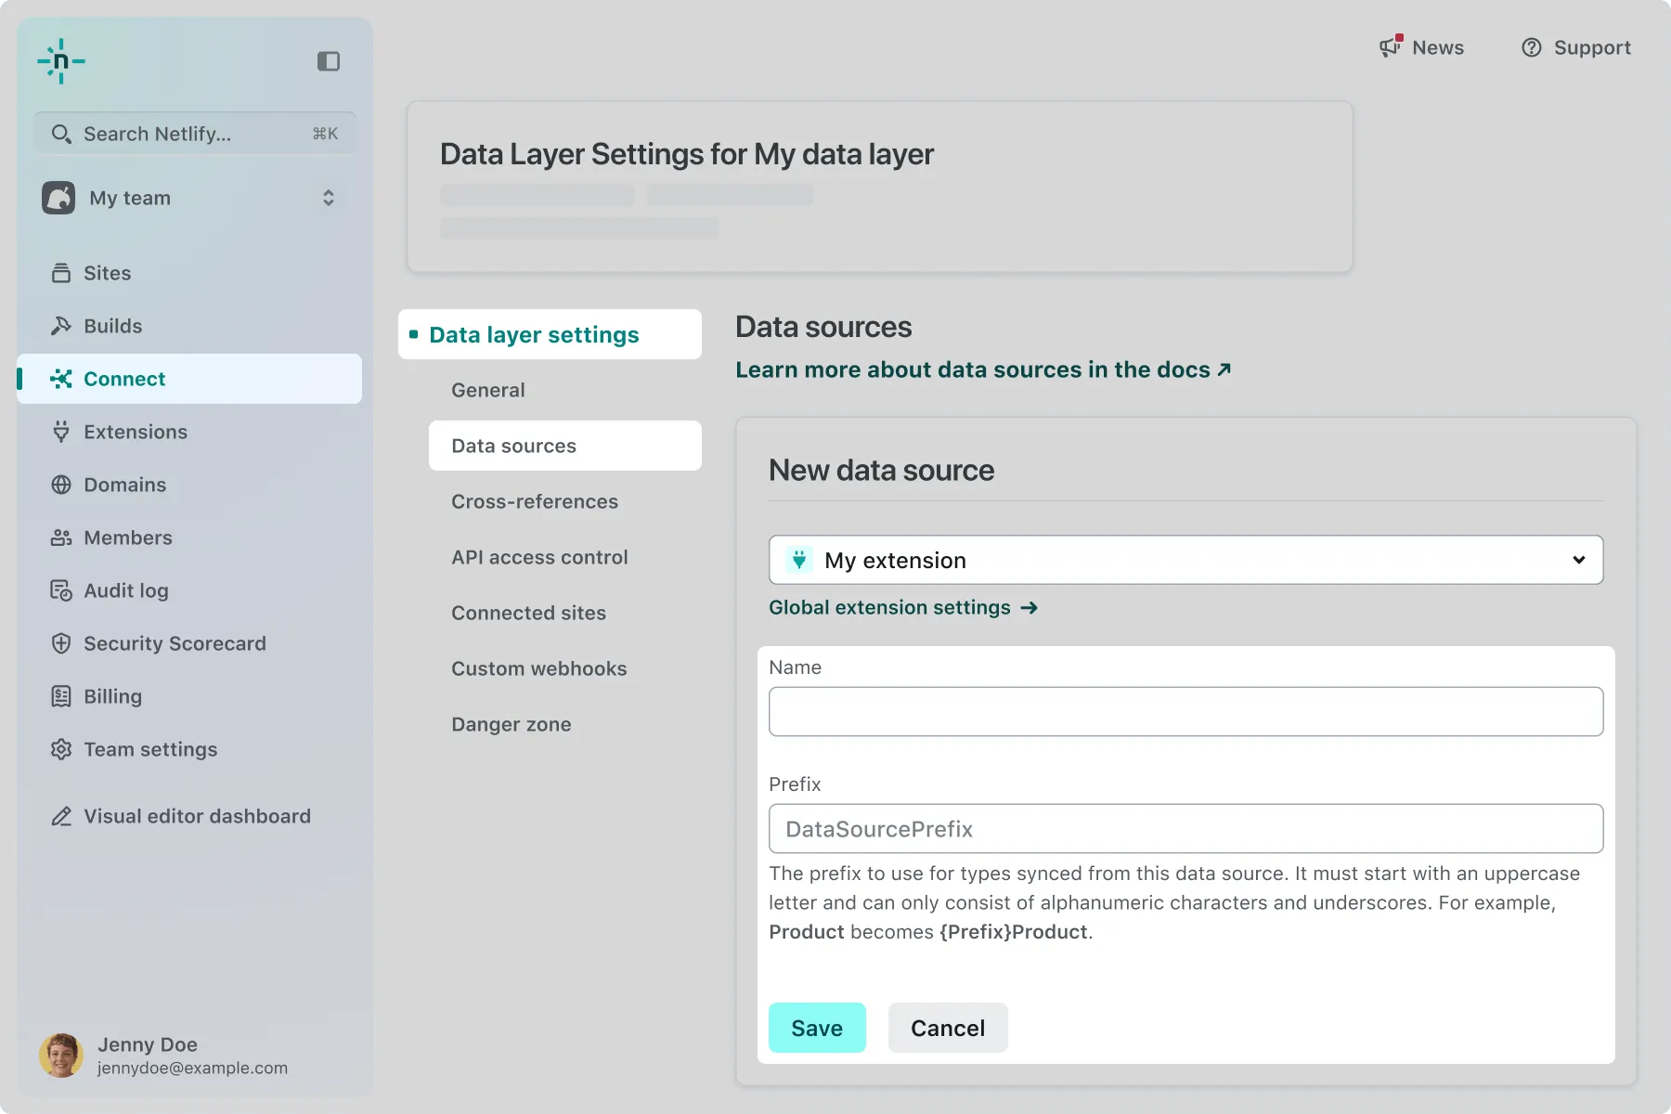1671x1114 pixels.
Task: Open the Support link
Action: [x=1575, y=47]
